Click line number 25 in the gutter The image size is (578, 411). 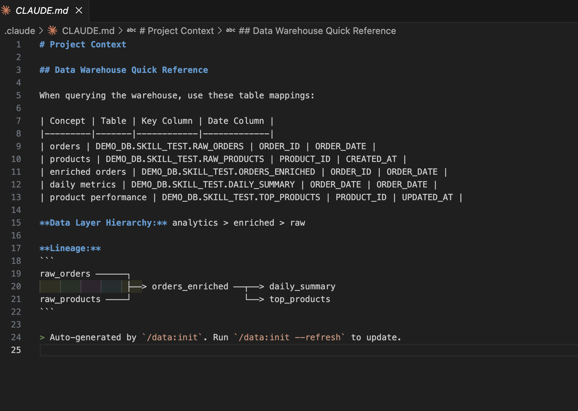[x=16, y=350]
